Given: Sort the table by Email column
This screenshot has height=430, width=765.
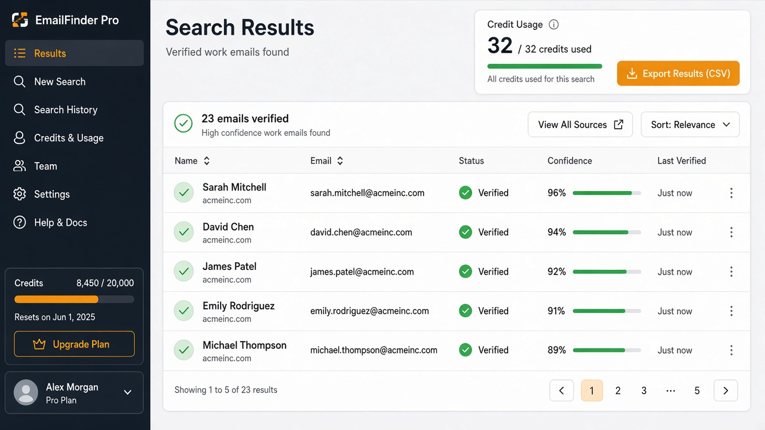Looking at the screenshot, I should tap(327, 161).
